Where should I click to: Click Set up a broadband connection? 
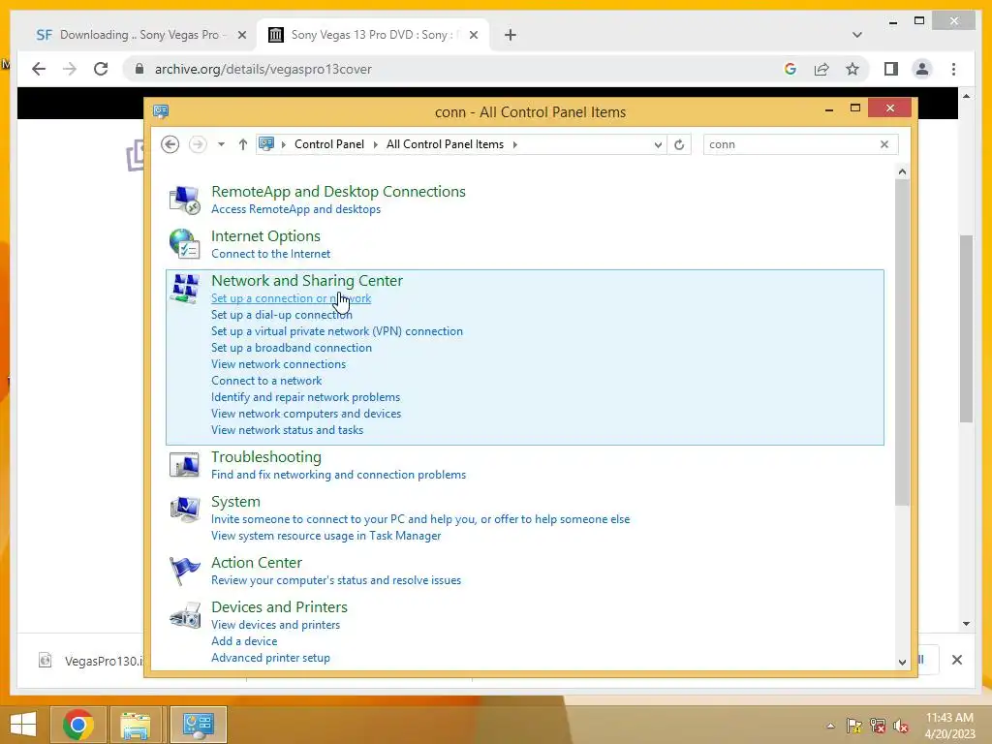click(x=291, y=348)
